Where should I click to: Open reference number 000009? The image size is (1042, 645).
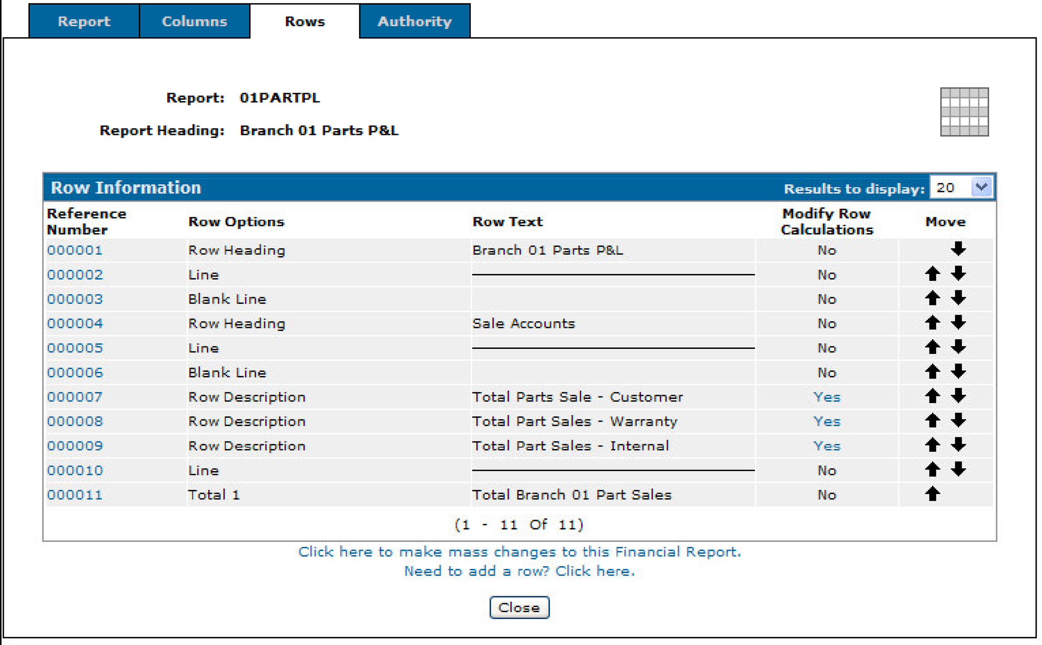75,446
